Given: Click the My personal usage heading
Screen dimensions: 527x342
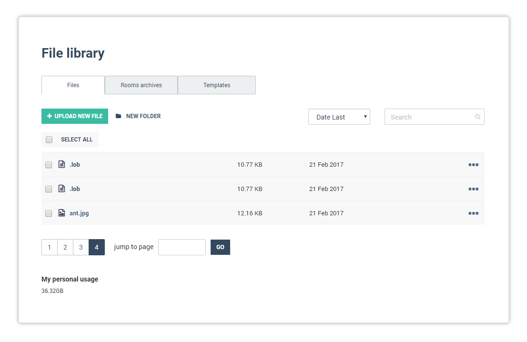Looking at the screenshot, I should (x=70, y=279).
